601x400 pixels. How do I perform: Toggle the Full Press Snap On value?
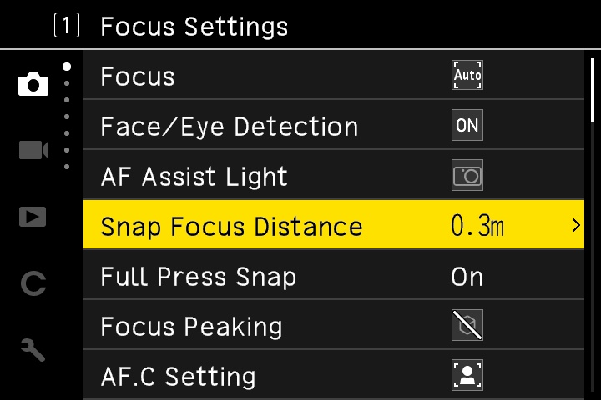[467, 277]
